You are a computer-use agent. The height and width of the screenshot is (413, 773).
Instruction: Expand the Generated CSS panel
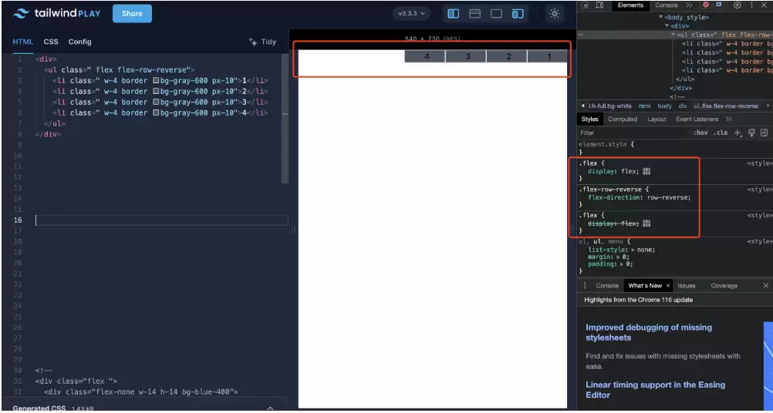point(270,408)
